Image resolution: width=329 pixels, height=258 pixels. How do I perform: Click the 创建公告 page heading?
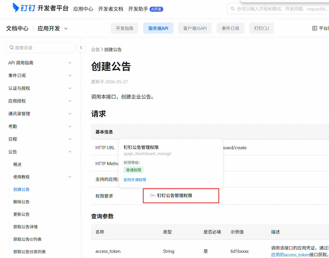pos(111,67)
